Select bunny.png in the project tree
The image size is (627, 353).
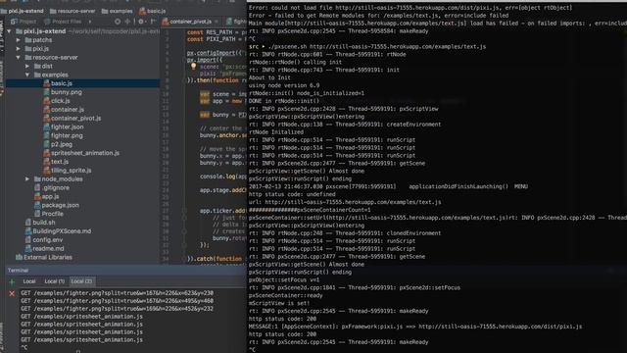click(66, 92)
